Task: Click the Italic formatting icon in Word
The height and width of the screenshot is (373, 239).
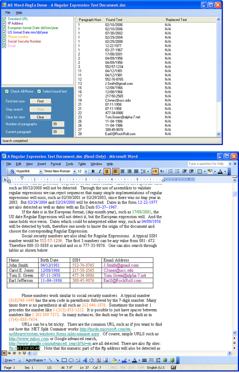Action: pyautogui.click(x=100, y=171)
